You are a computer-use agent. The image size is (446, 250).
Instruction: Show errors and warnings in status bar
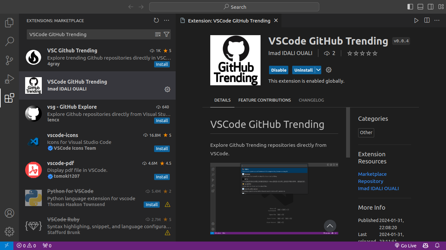point(26,246)
